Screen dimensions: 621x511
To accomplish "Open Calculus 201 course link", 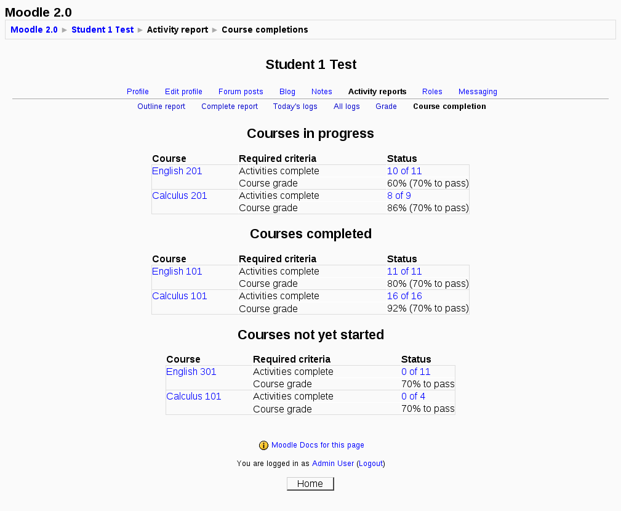I will 180,196.
